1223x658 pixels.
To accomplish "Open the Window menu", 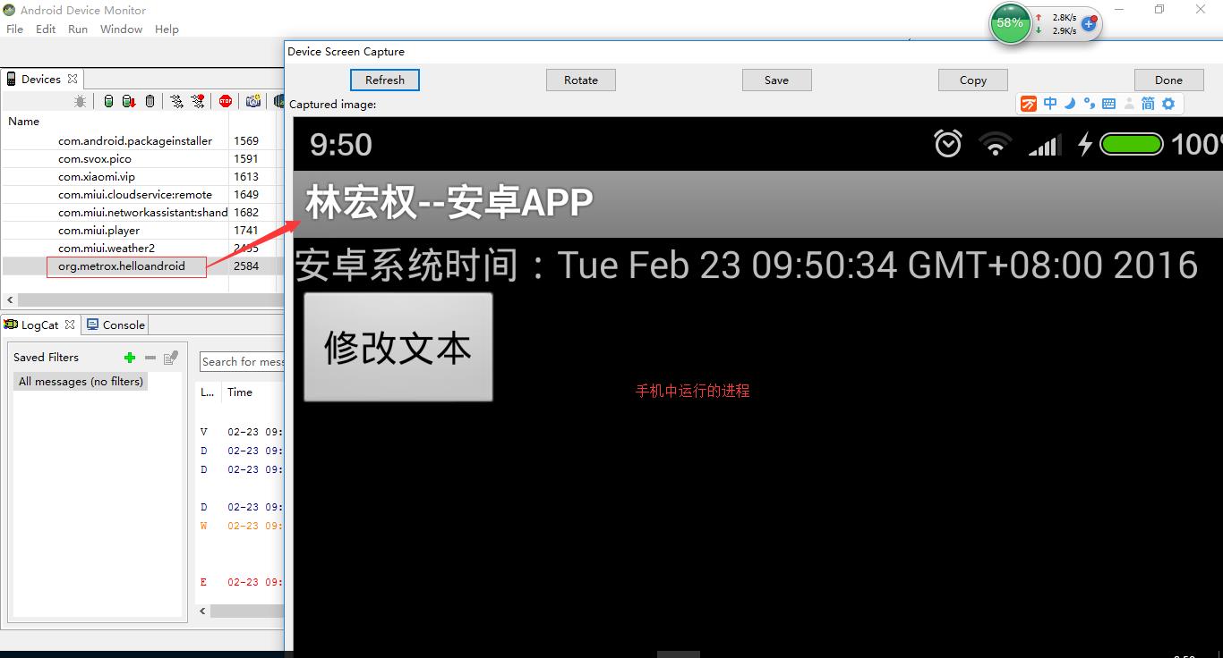I will click(x=121, y=29).
